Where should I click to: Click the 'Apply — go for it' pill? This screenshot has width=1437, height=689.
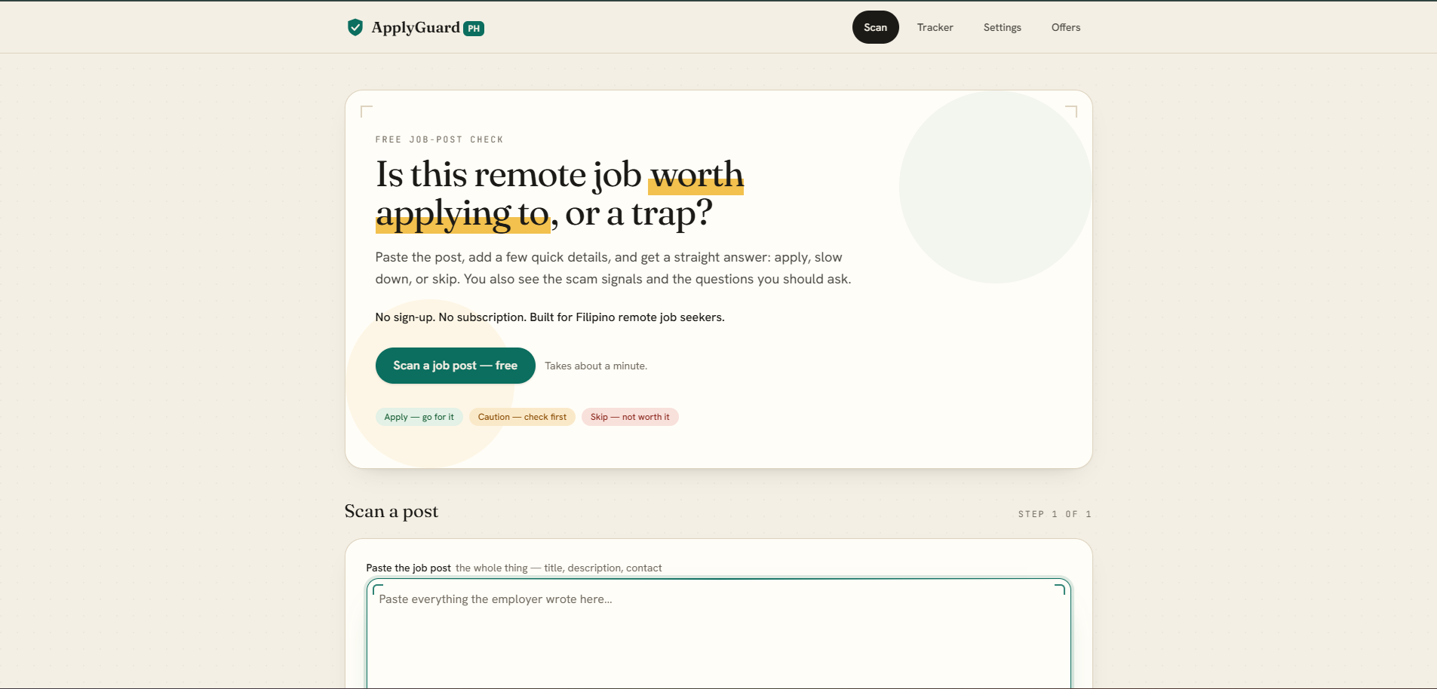419,417
